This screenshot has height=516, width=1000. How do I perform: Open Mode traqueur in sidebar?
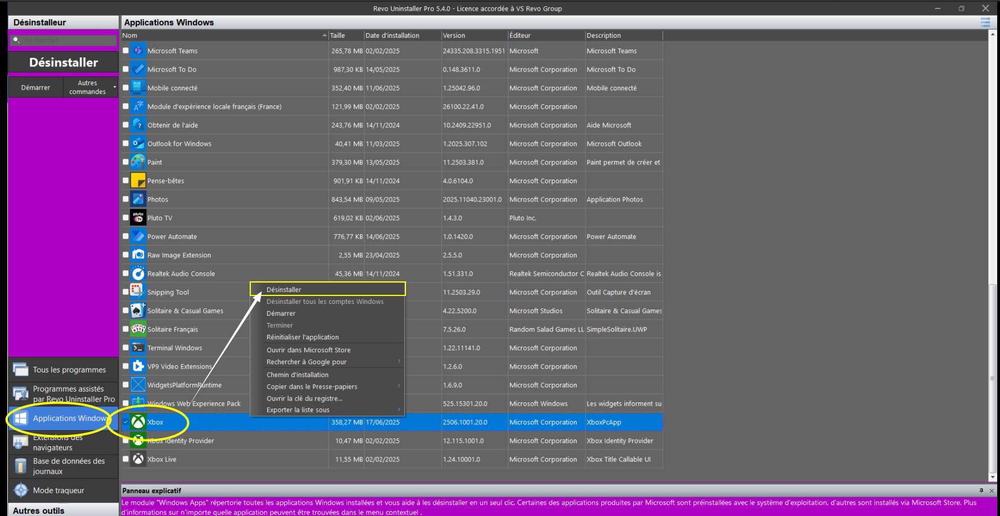pyautogui.click(x=64, y=491)
